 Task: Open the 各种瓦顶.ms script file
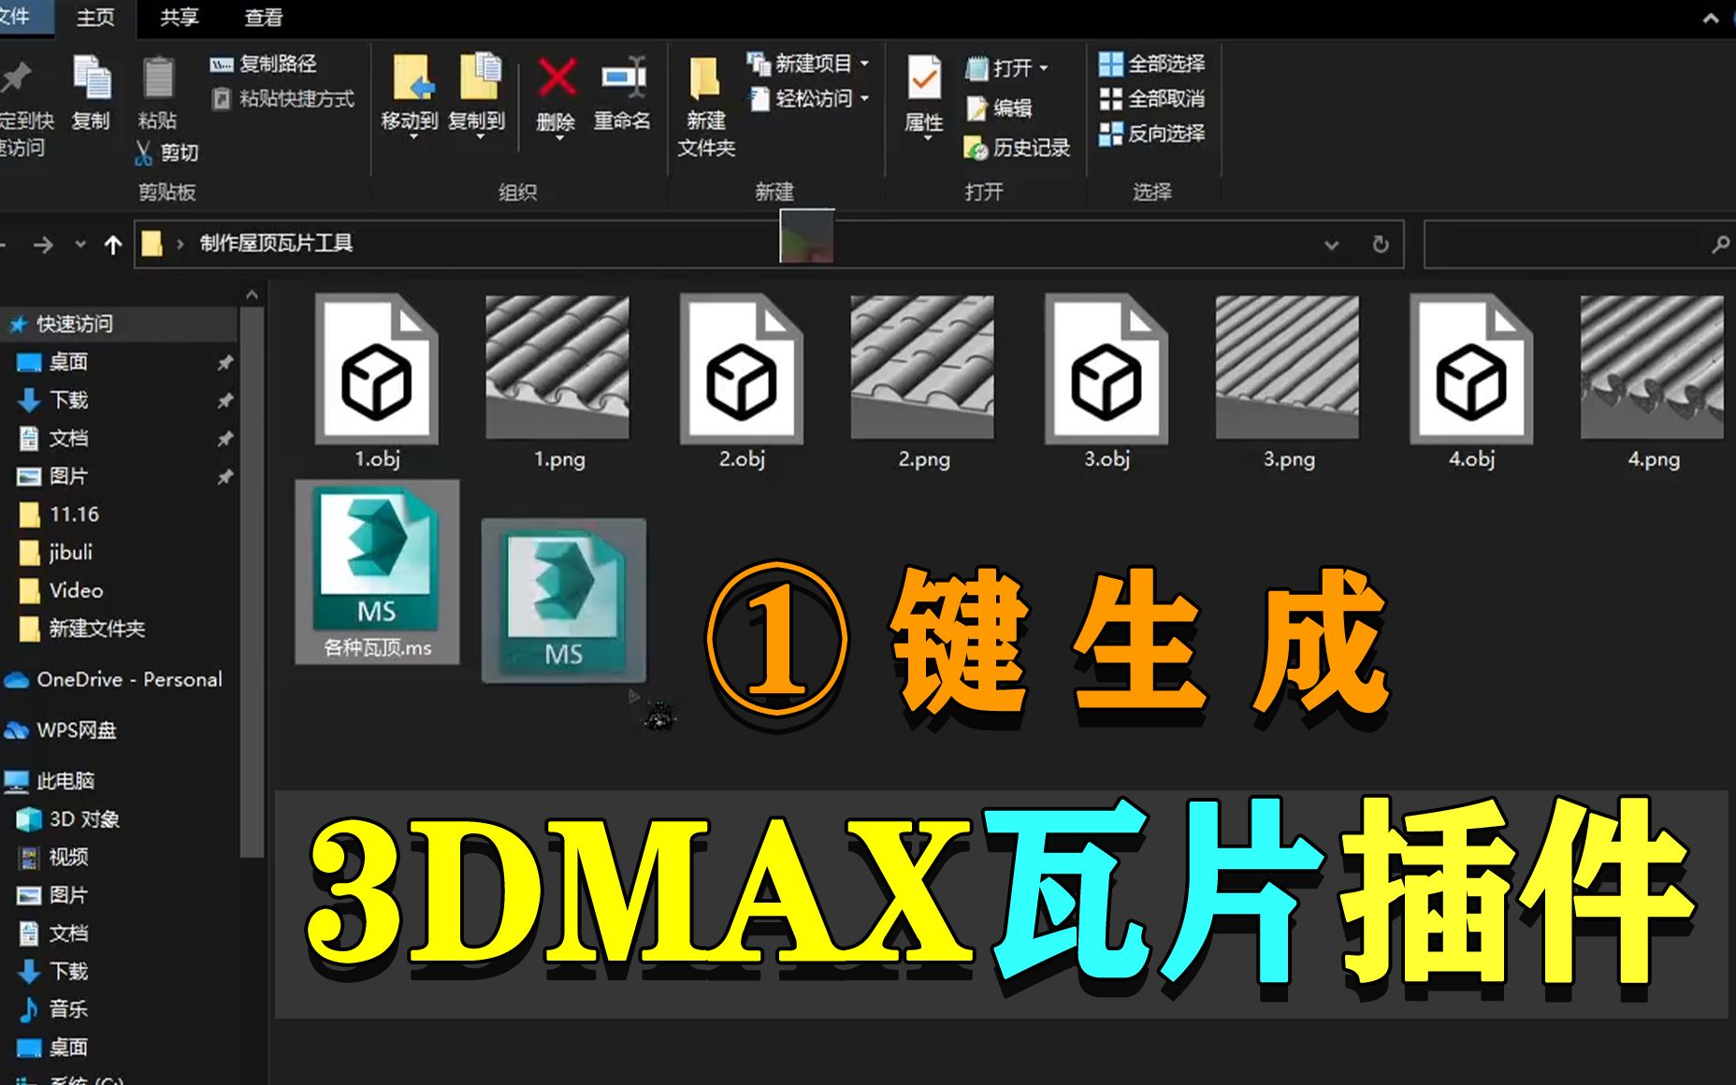[376, 571]
